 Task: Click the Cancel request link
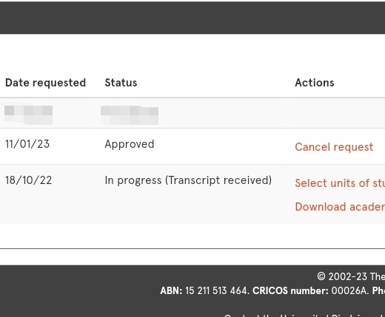(334, 147)
